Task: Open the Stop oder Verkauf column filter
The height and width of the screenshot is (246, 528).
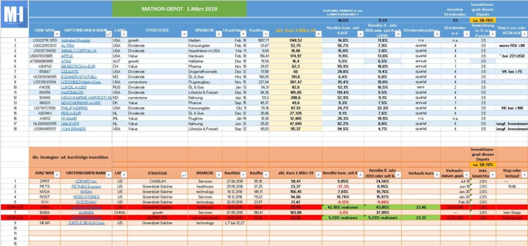Action: [524, 174]
